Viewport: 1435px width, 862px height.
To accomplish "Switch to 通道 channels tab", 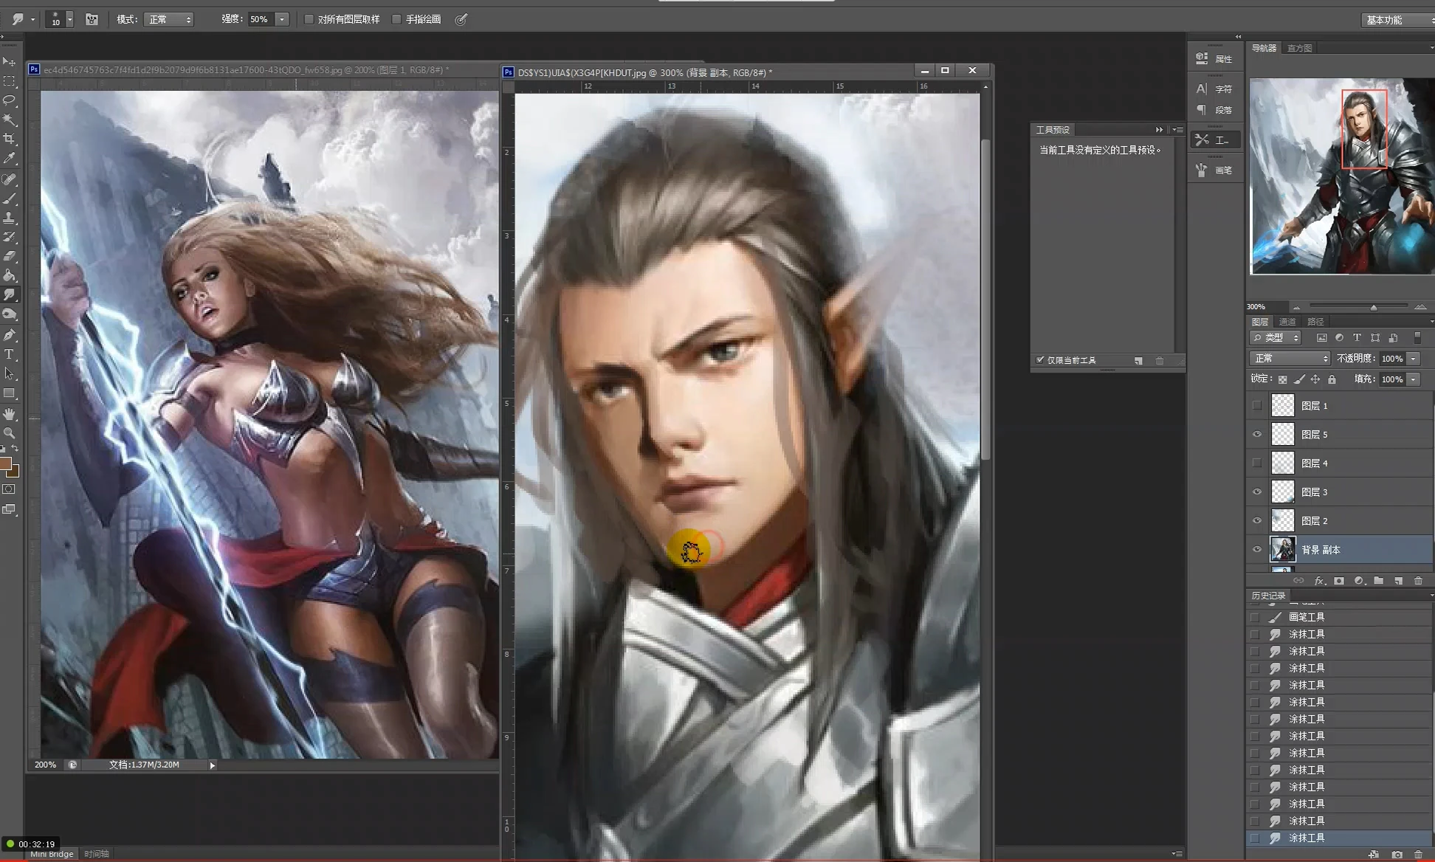I will (x=1287, y=322).
